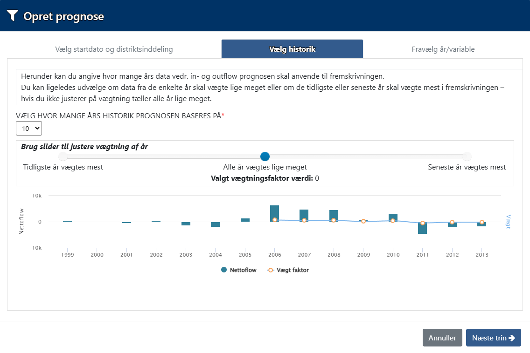Click the funnel icon beside Opret prognose
The width and height of the screenshot is (530, 353).
(x=13, y=15)
